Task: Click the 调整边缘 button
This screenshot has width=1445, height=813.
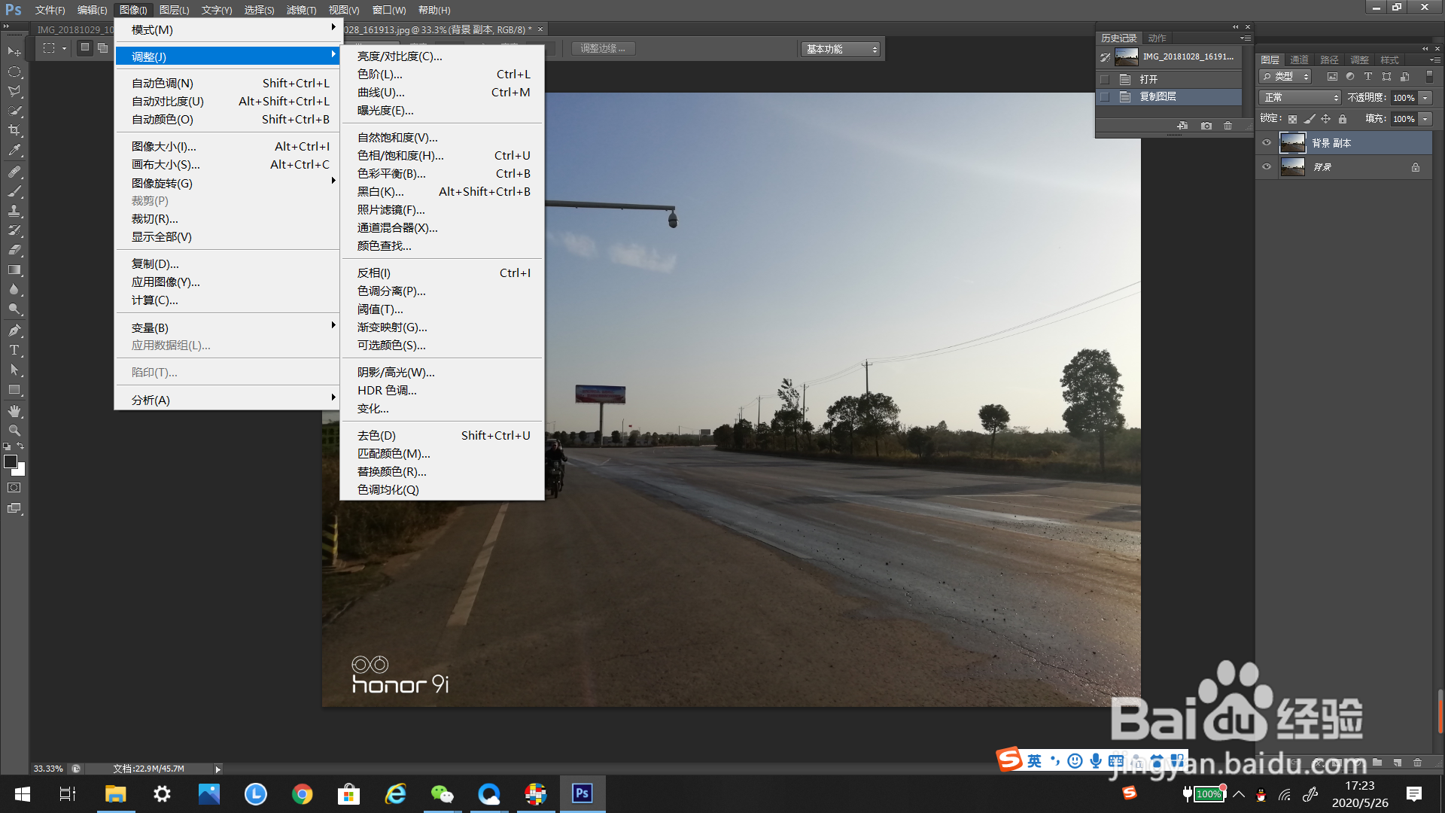Action: (x=603, y=48)
